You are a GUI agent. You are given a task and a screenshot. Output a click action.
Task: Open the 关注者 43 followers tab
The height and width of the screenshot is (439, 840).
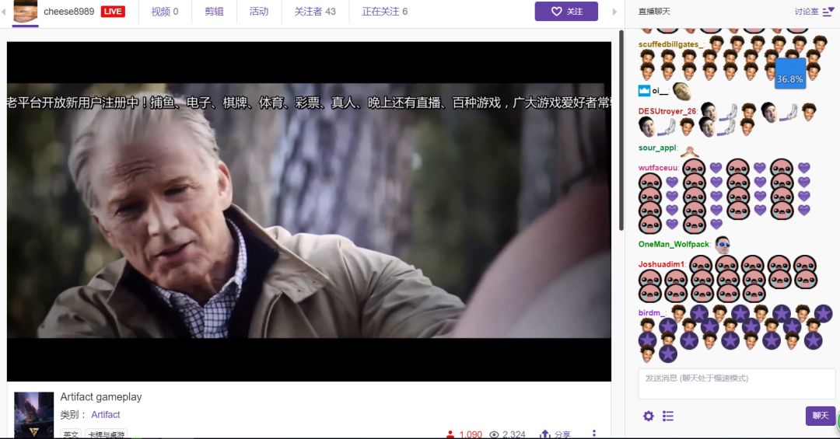pyautogui.click(x=315, y=12)
